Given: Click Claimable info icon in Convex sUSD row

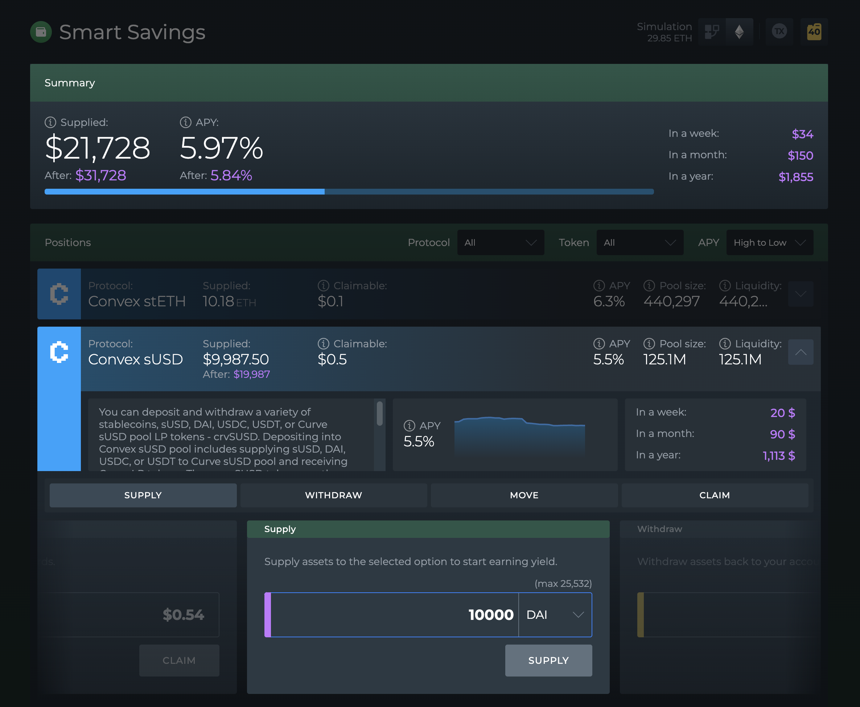Looking at the screenshot, I should (x=324, y=344).
